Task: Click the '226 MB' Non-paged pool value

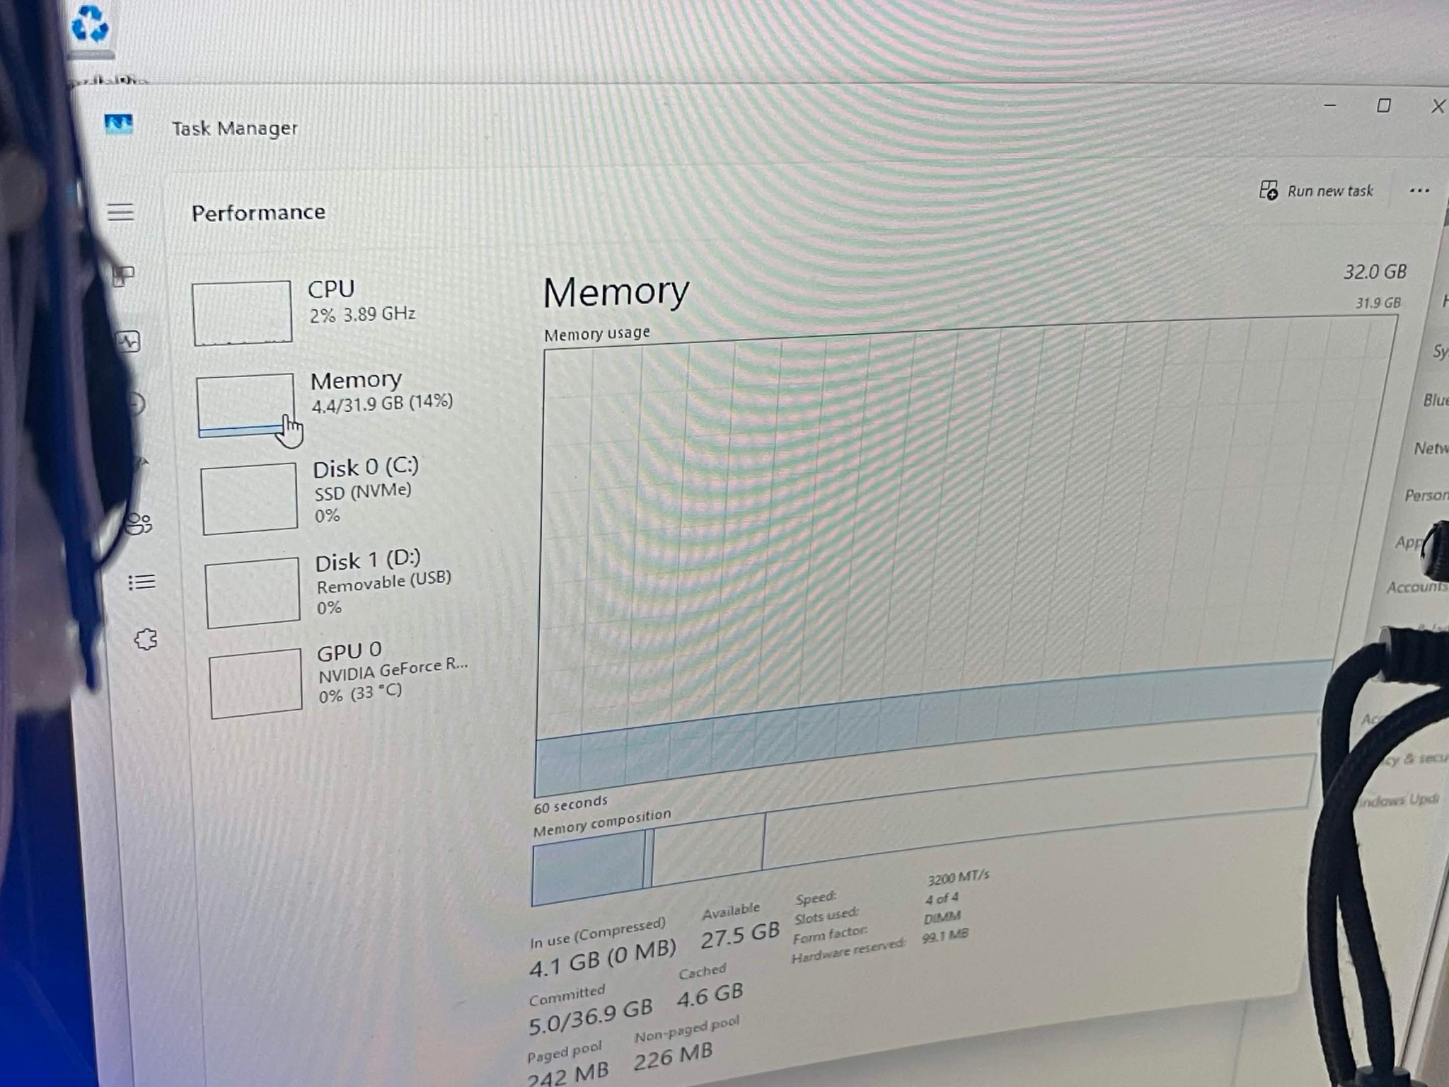Action: pos(673,1057)
